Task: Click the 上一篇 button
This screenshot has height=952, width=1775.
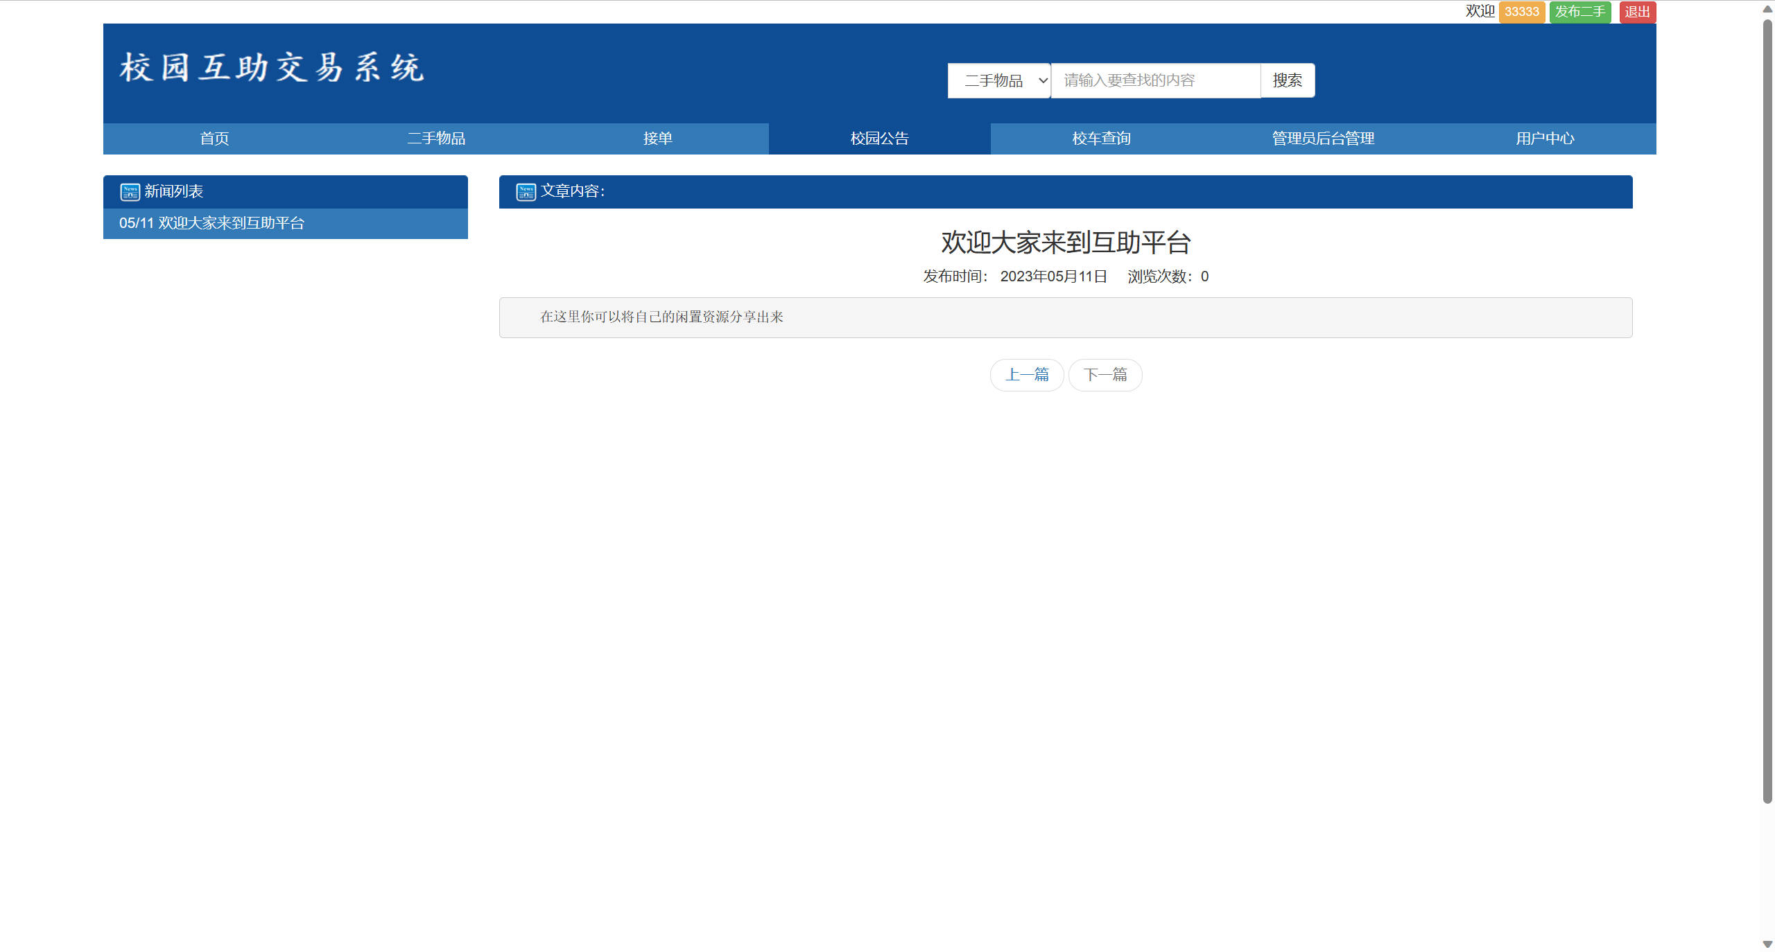Action: [x=1027, y=375]
